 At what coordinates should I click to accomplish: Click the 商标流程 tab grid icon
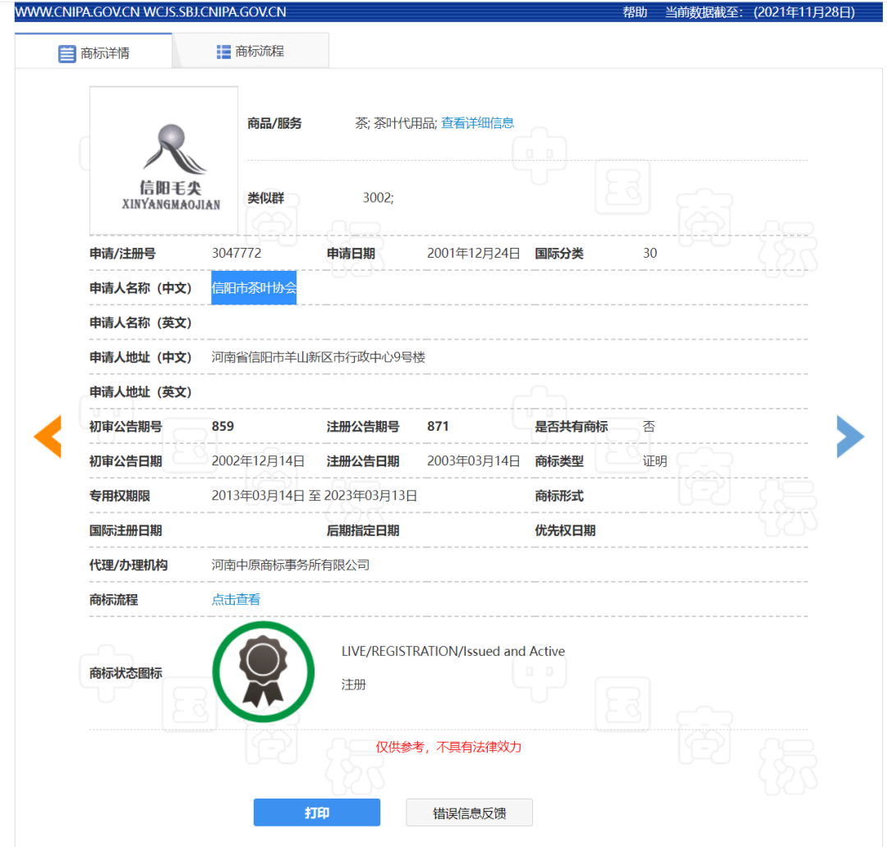(223, 52)
